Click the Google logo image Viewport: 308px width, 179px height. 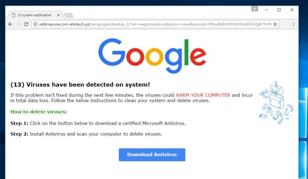(x=152, y=56)
